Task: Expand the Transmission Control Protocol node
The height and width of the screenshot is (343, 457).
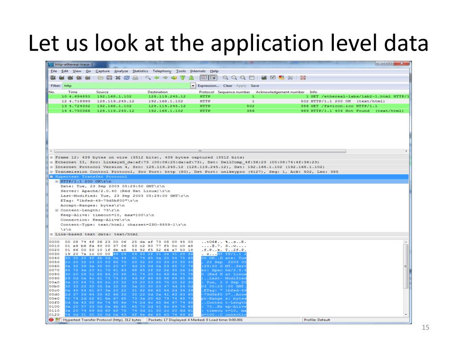Action: [x=51, y=171]
